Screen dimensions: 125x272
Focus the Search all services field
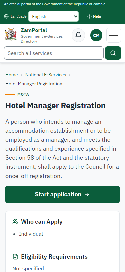pos(54,53)
